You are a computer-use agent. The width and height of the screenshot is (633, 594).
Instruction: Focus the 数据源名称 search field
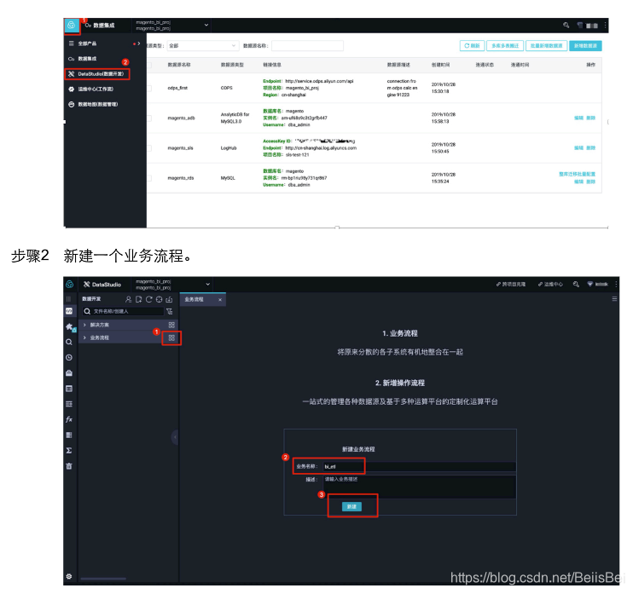tap(307, 46)
